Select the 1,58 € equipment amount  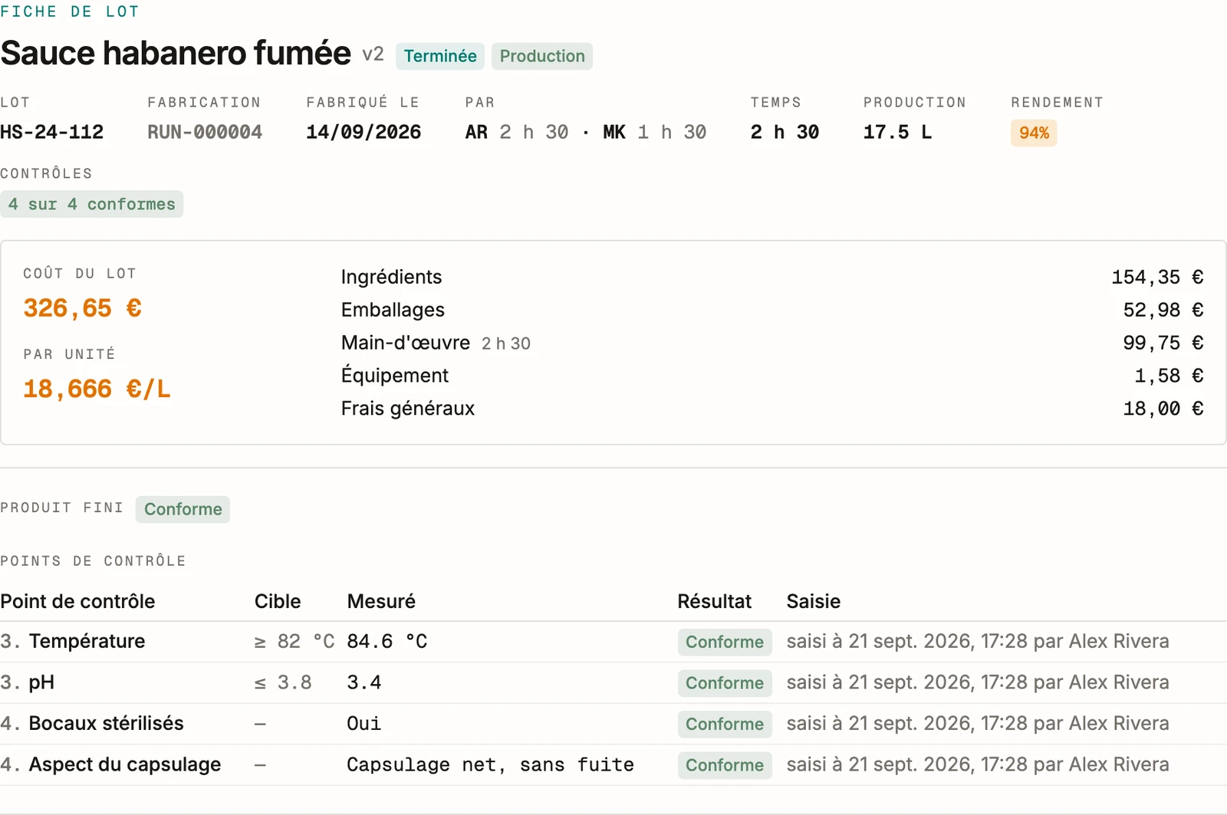pos(1169,376)
